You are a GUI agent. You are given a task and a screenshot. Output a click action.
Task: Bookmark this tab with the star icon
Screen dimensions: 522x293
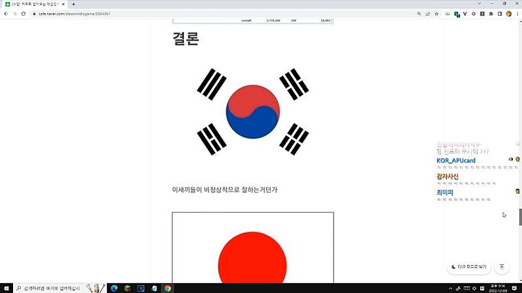(437, 14)
